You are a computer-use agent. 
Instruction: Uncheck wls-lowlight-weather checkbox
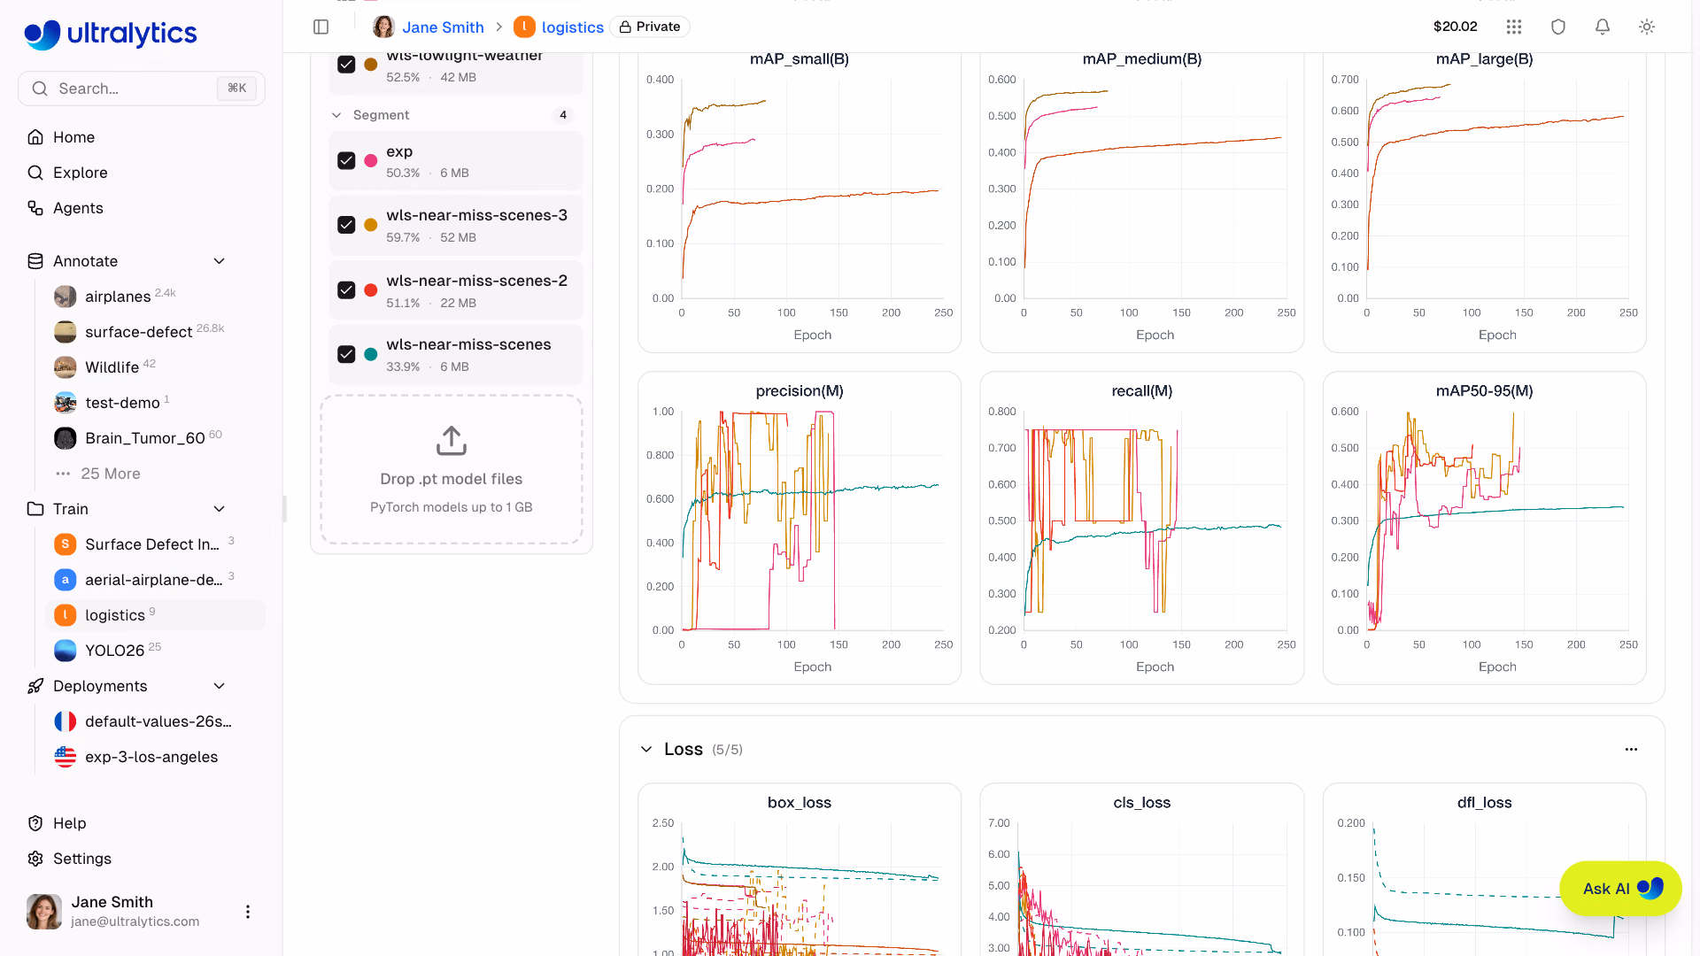[x=346, y=65]
